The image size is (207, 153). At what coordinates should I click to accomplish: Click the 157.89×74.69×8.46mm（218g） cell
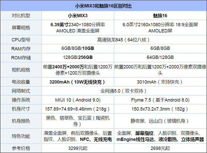78,109
